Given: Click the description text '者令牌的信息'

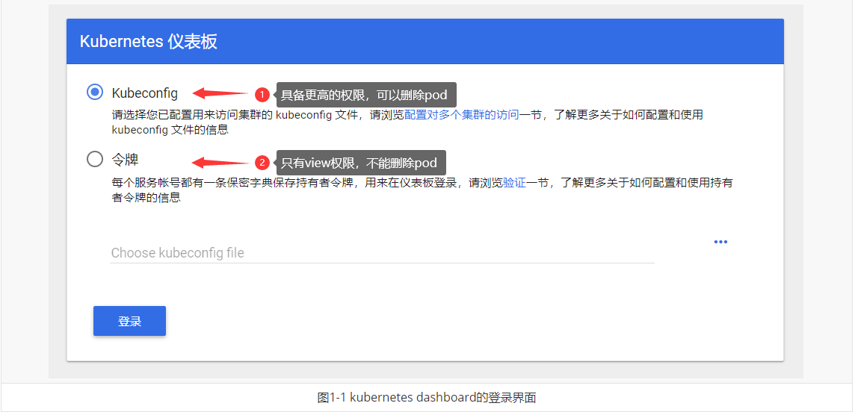Looking at the screenshot, I should click(x=146, y=198).
